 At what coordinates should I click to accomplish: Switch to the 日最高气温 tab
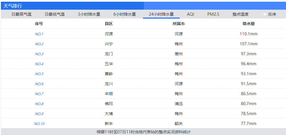tap(21, 14)
